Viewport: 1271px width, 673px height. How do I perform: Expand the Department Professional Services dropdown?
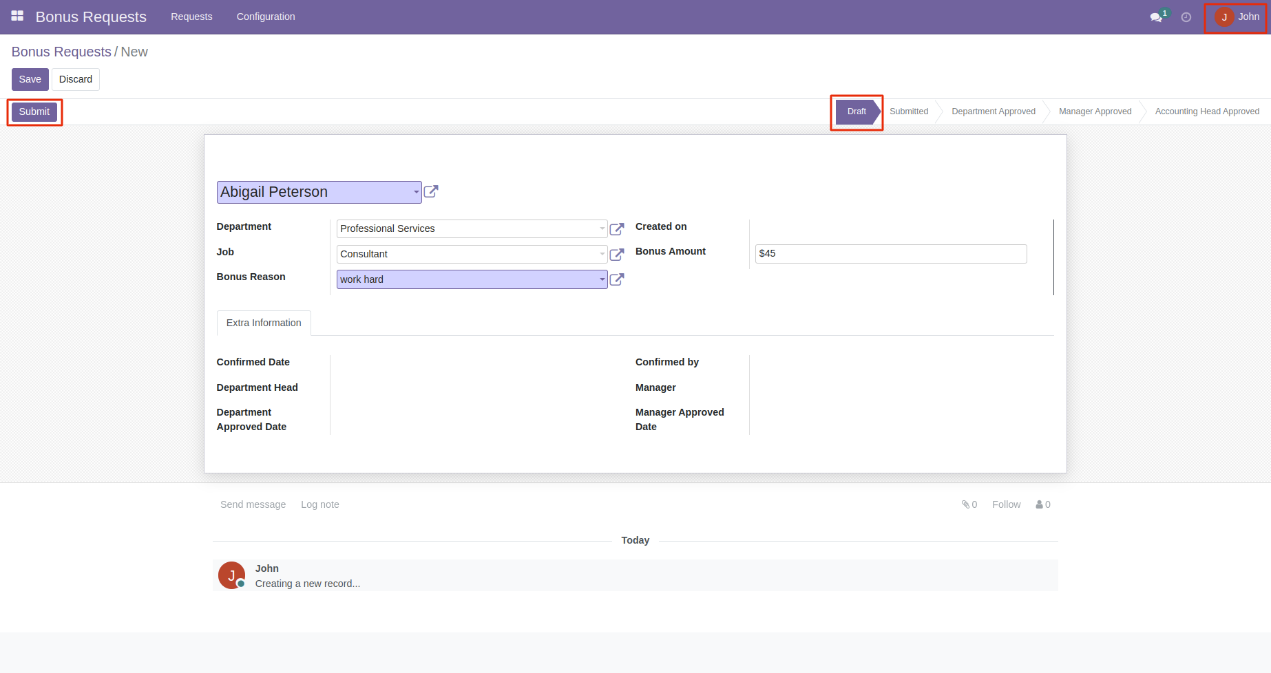point(602,228)
